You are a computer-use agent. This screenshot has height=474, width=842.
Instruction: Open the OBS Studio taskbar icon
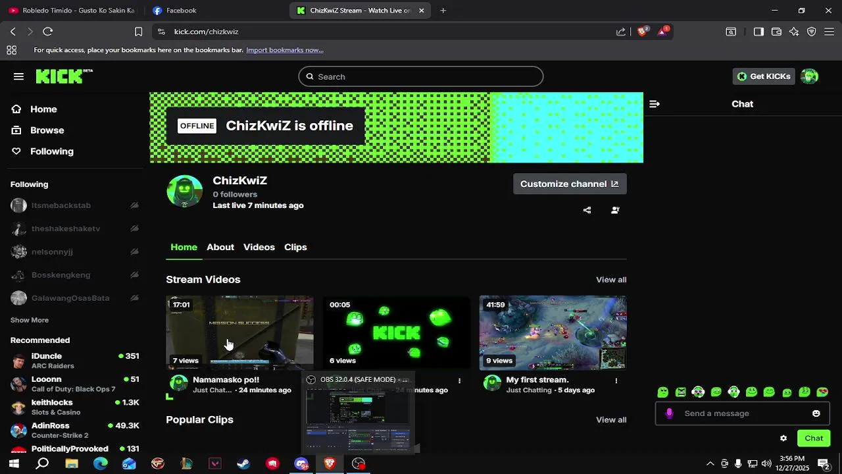359,463
